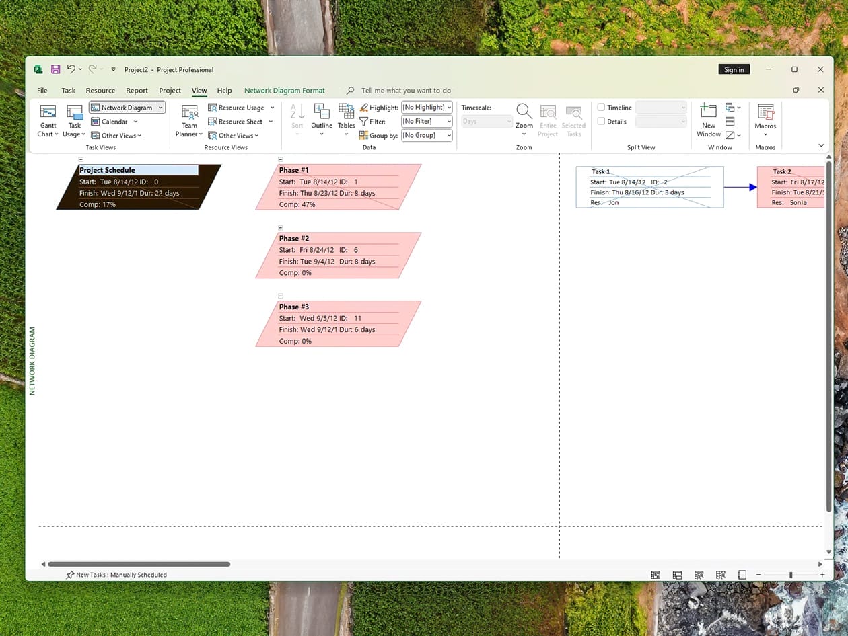This screenshot has width=848, height=636.
Task: Click the Sign in button
Action: point(734,69)
